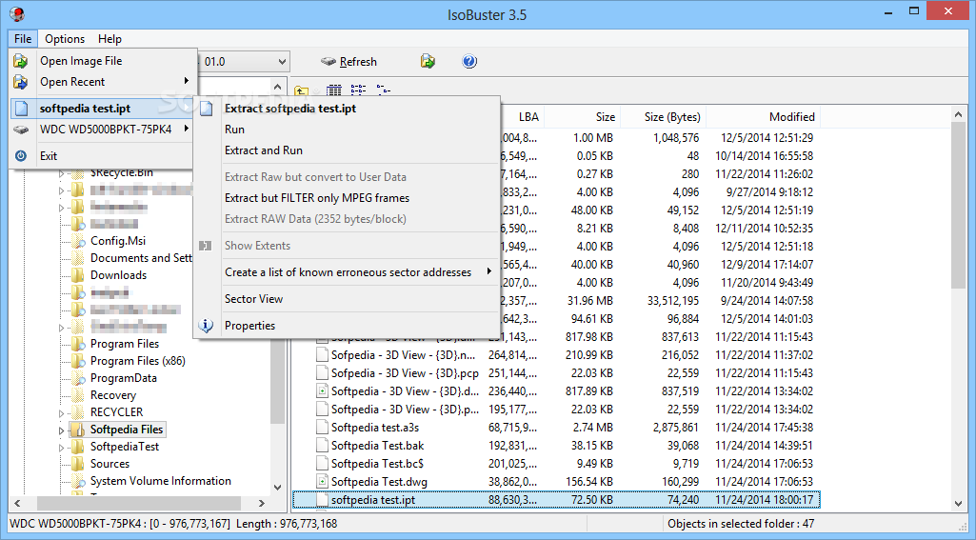This screenshot has height=540, width=976.
Task: Click the file icon of Softpedia test.a3s
Action: 322,428
